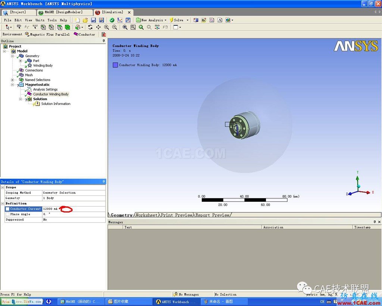Open the Units menu

(40, 20)
